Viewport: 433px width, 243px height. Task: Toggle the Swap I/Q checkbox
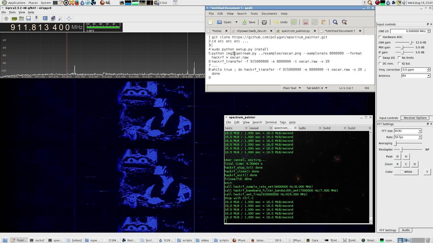click(x=380, y=58)
